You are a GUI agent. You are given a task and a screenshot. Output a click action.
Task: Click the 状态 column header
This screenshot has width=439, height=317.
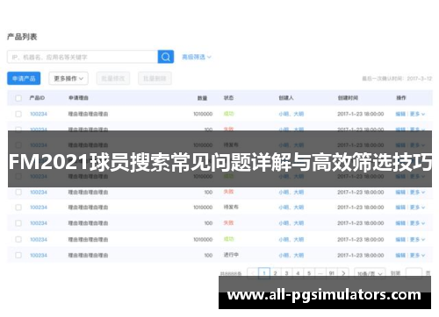(x=228, y=98)
